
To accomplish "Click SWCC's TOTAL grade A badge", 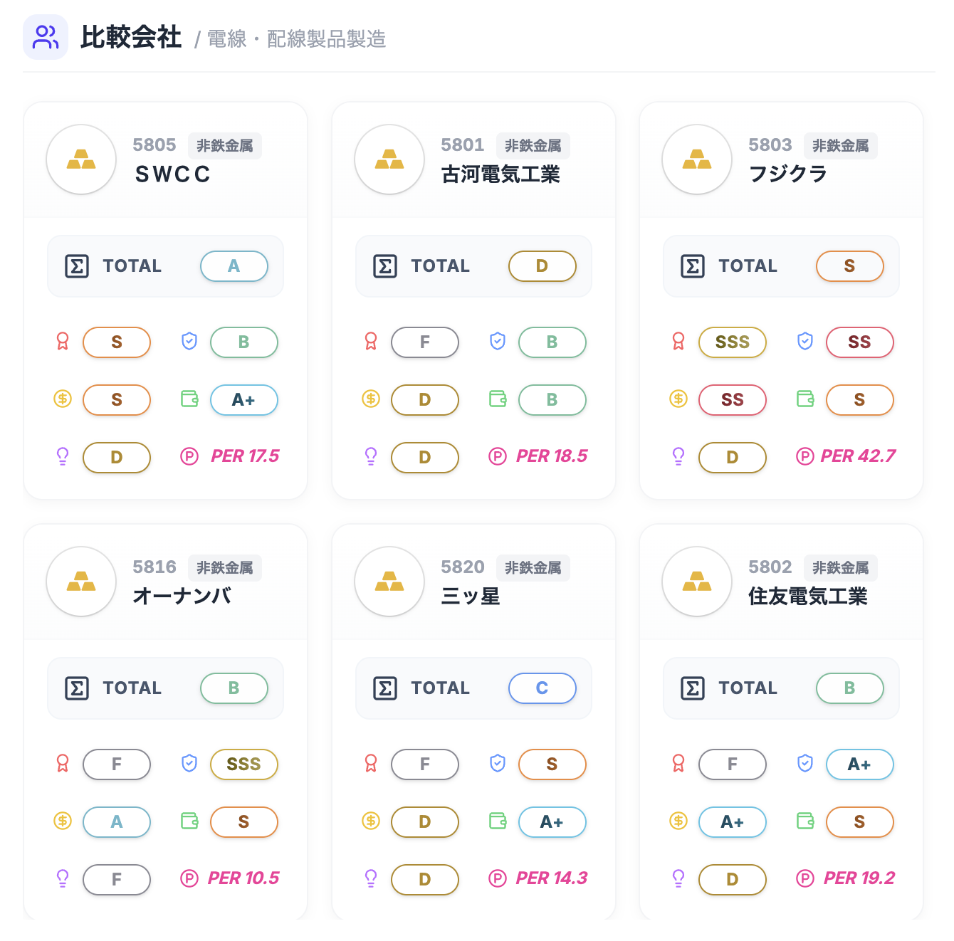I will 234,266.
